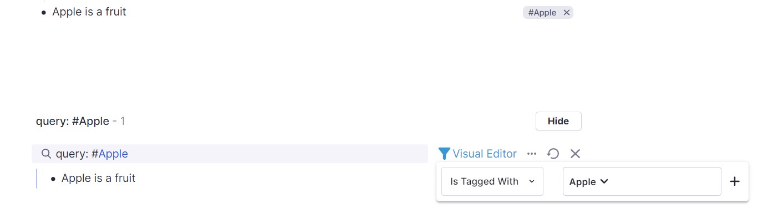Click the funnel filter icon

tap(444, 154)
